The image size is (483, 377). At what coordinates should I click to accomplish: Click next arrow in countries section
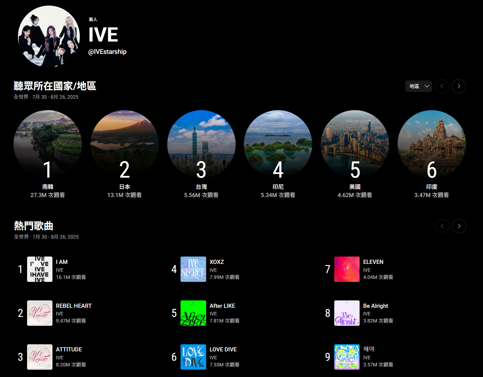[459, 86]
